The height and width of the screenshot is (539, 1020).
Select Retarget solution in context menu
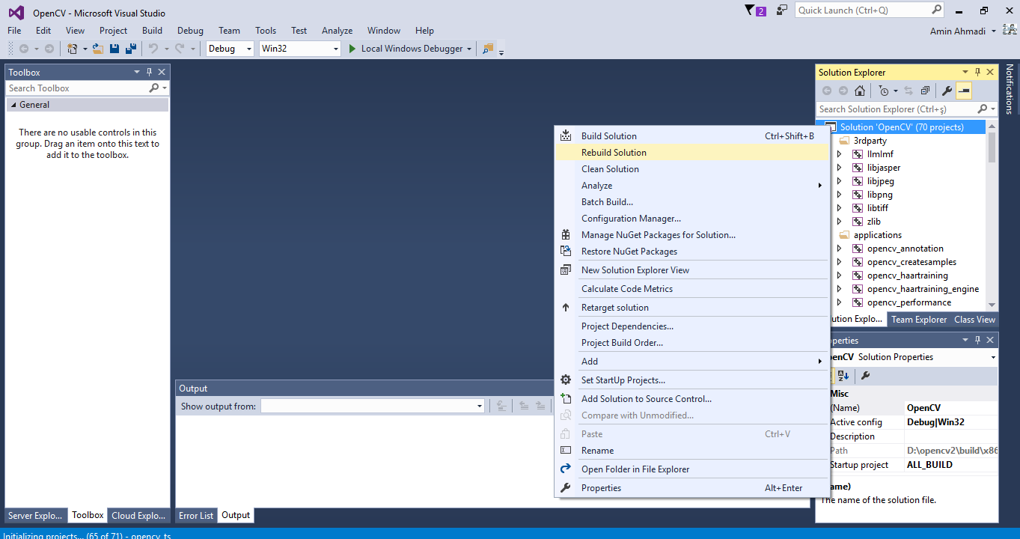click(x=692, y=307)
